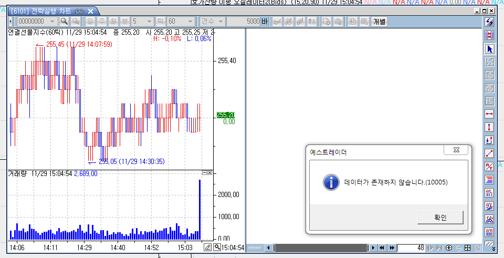Click the refresh arrows icon atop right sidebar
Viewport: 504px width, 258px height.
pos(489,22)
